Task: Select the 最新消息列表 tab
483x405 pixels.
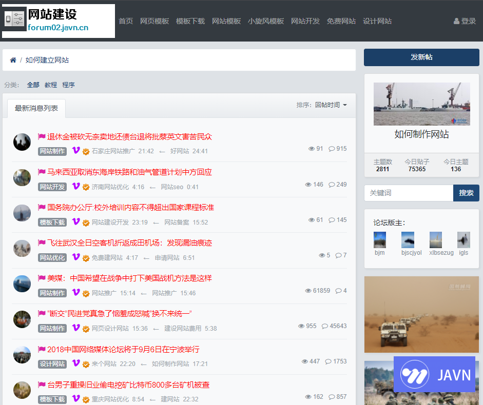Action: [x=36, y=108]
